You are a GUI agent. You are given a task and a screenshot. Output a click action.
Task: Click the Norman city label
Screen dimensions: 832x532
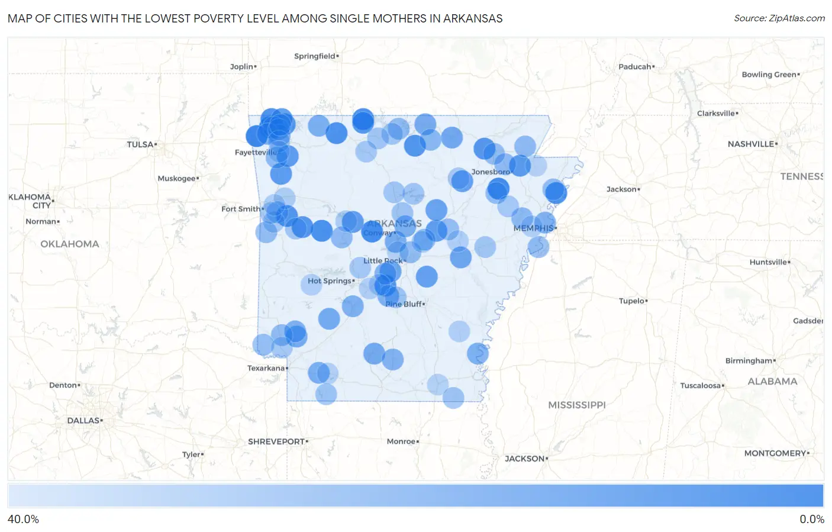(41, 221)
